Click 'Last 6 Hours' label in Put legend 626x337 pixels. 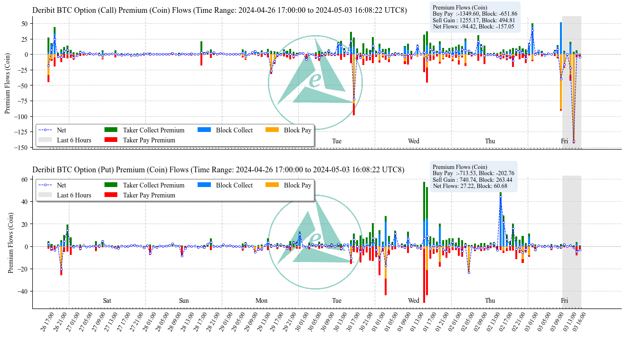(x=74, y=196)
